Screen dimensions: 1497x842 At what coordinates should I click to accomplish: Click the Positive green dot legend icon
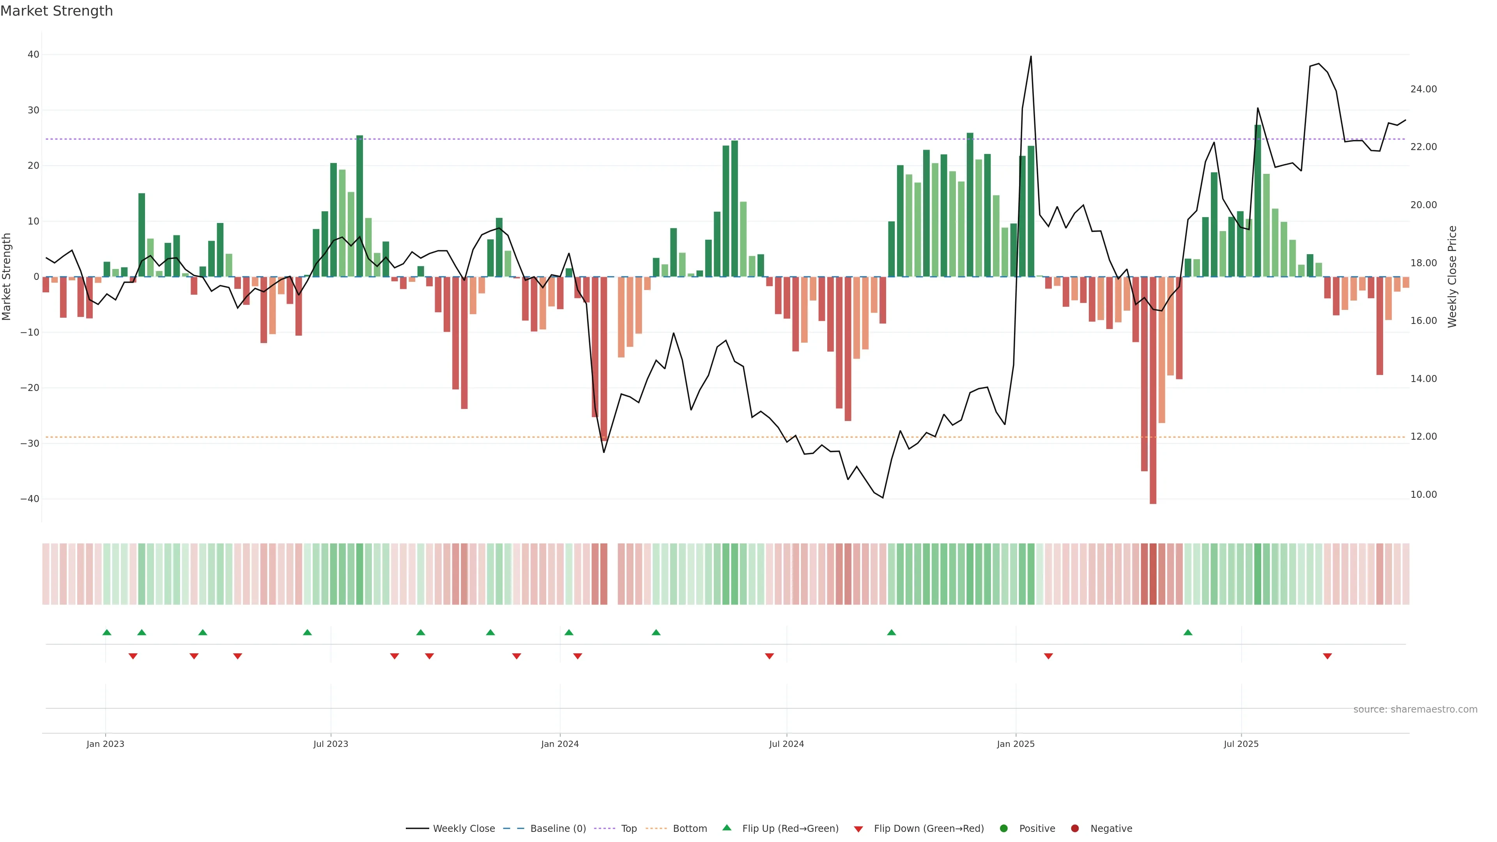[x=1003, y=829]
